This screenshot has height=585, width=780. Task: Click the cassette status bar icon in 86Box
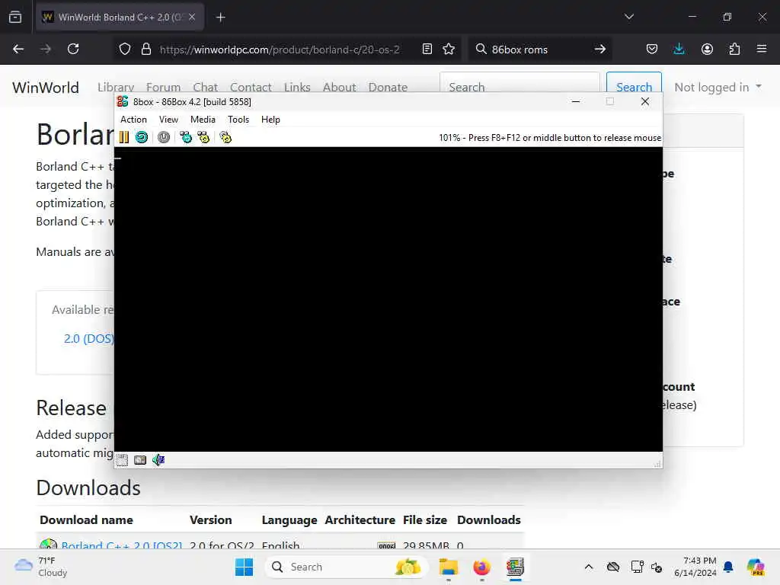(x=140, y=460)
